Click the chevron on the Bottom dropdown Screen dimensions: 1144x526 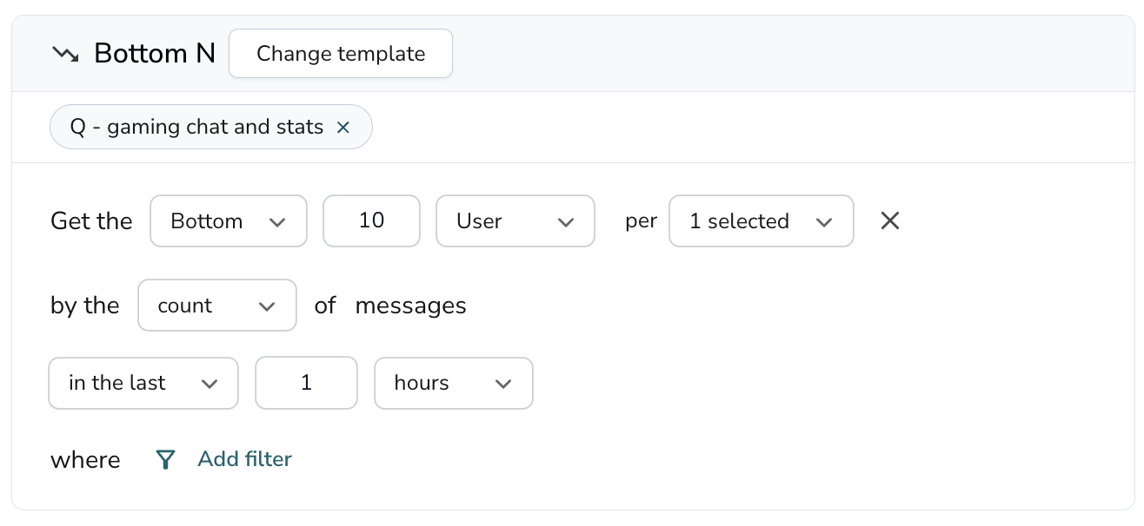click(278, 221)
